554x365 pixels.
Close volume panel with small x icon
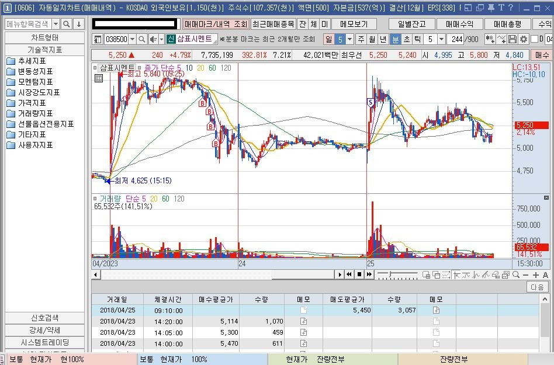[546, 197]
